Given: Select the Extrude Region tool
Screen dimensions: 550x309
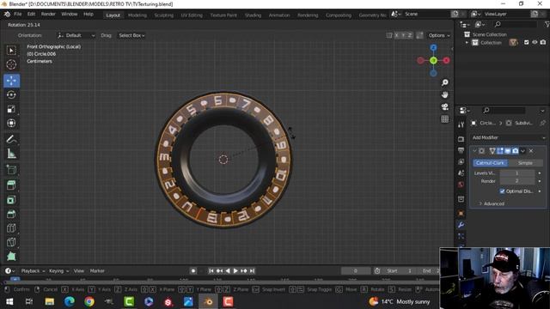Looking at the screenshot, I should (x=11, y=185).
